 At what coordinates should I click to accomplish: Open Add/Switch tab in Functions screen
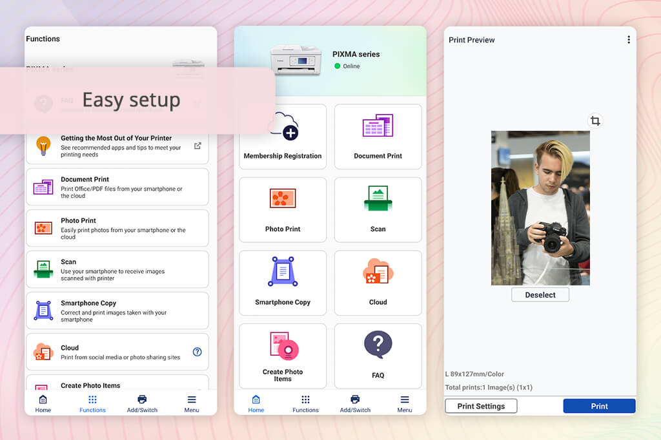[x=142, y=404]
